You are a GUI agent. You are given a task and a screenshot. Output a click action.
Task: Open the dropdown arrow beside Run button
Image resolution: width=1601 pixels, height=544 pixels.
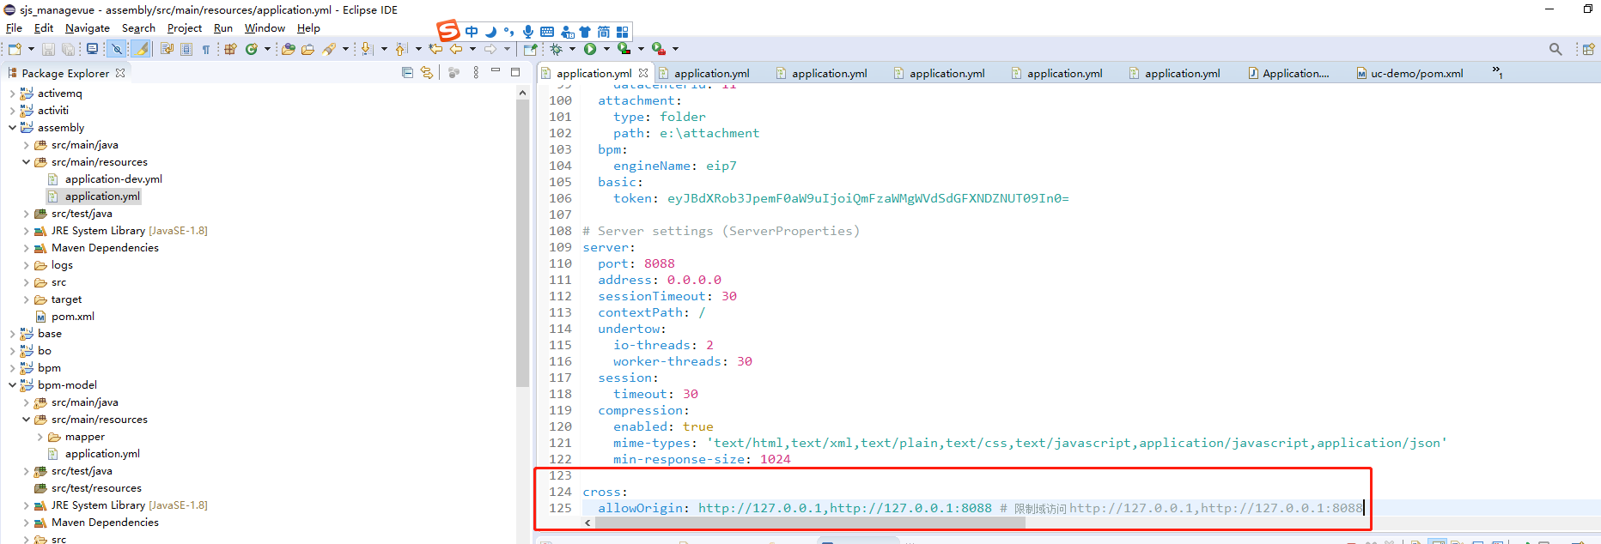[x=606, y=49]
